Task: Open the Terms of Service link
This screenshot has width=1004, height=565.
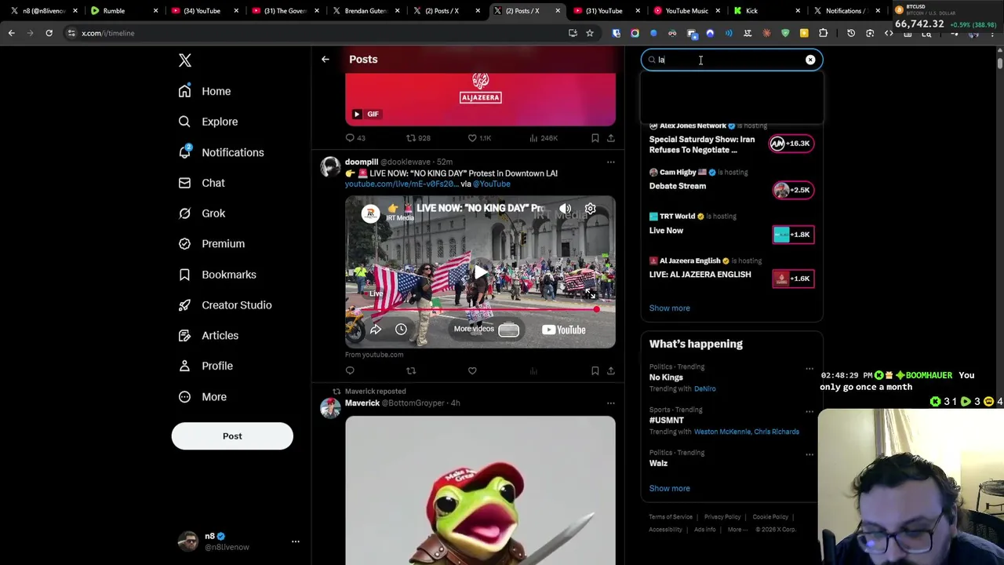Action: [x=671, y=517]
